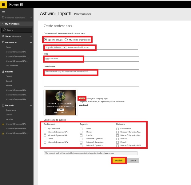Check the My Dashboard checkbox to publish
Viewport: 191px width, 185px height.
[x=45, y=129]
